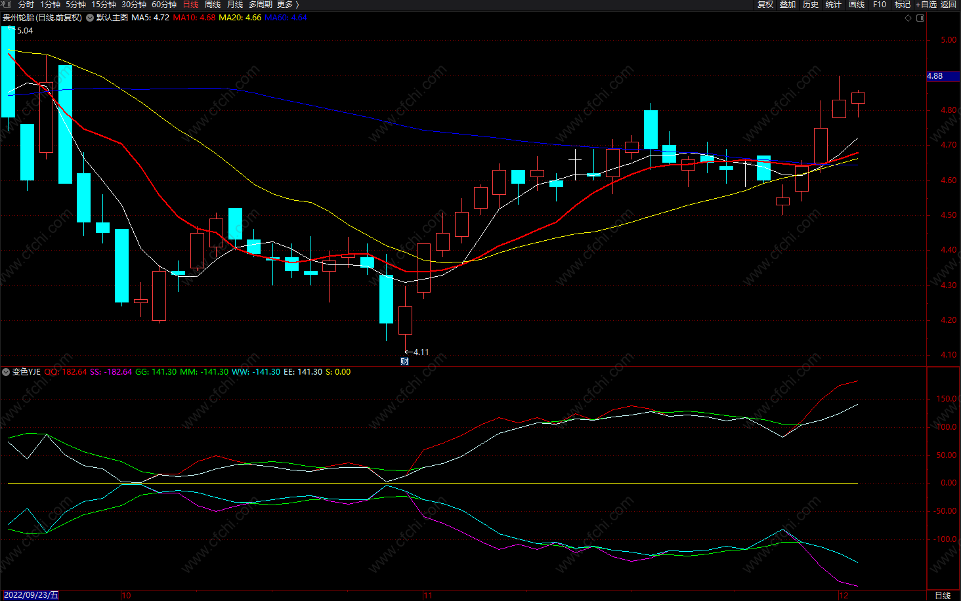Activate the 画线 drawing tool button
The height and width of the screenshot is (601, 961).
[x=857, y=5]
